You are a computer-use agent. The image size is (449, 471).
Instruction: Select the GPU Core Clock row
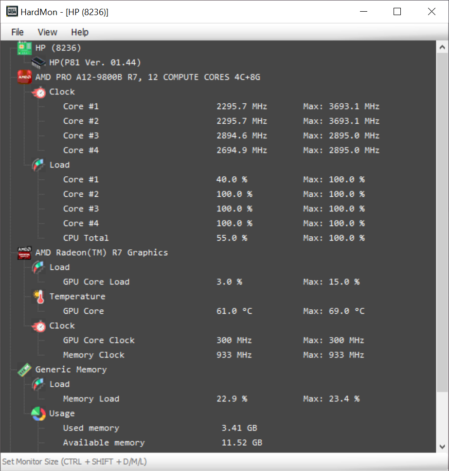tap(214, 340)
